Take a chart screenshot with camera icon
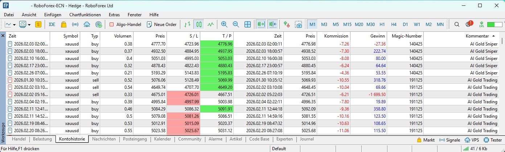505x152 pixels. pos(298,25)
